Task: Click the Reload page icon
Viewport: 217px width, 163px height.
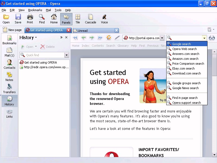Action: (x=109, y=38)
